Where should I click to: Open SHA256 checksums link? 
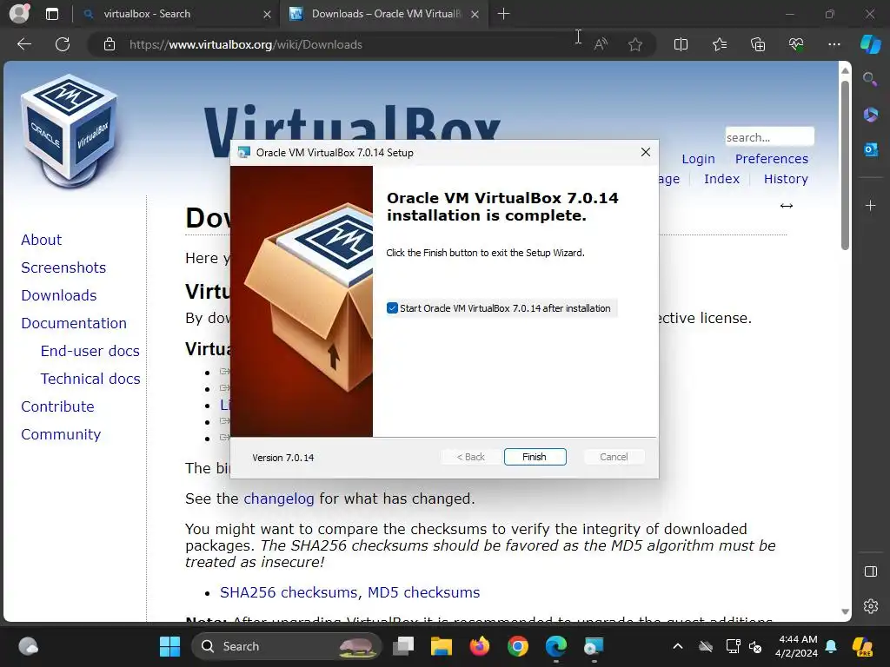pyautogui.click(x=289, y=592)
